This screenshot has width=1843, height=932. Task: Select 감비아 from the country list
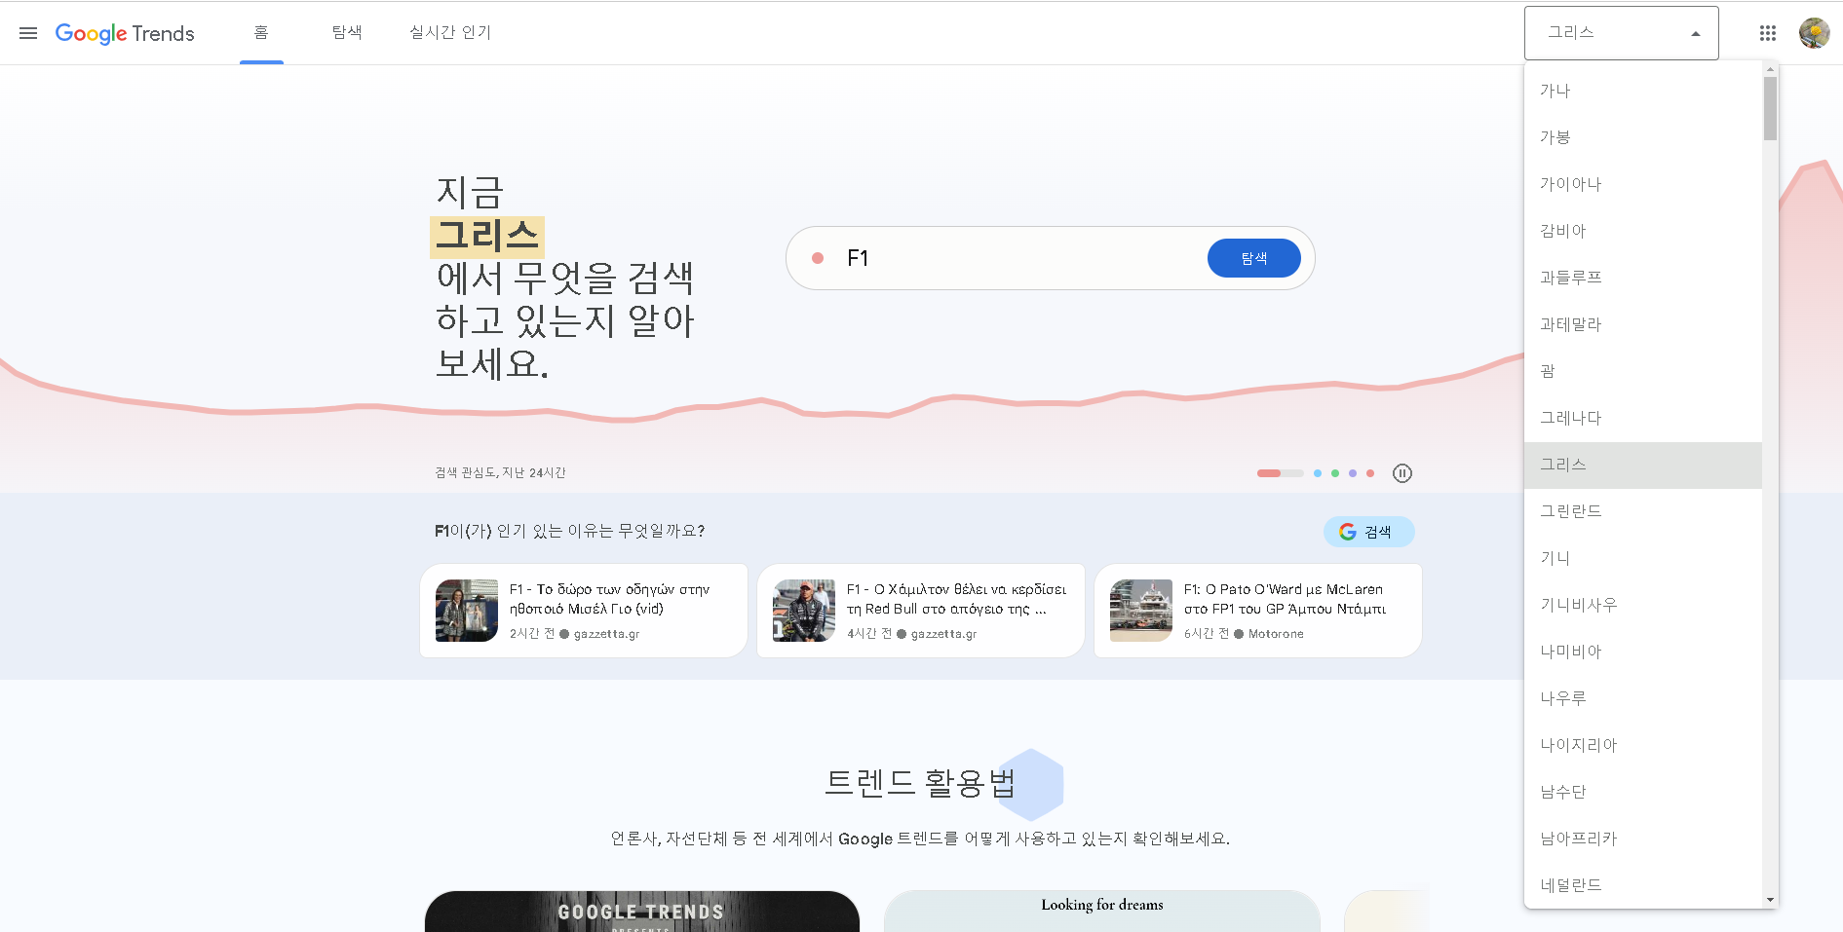pos(1643,231)
